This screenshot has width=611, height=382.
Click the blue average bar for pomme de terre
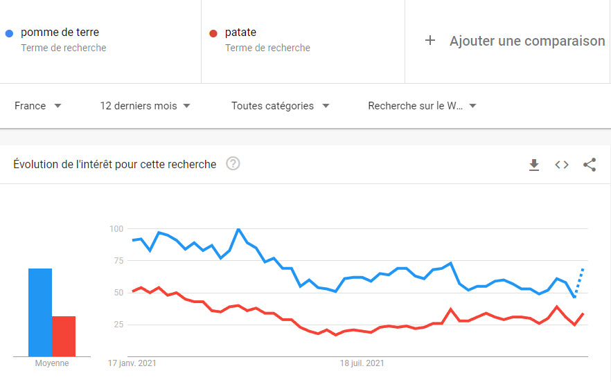(40, 311)
